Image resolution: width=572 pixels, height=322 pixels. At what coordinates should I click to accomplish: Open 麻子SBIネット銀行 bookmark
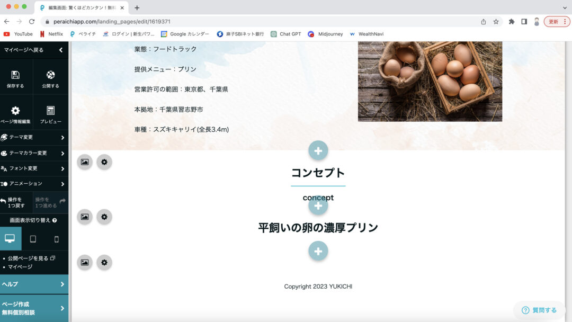pyautogui.click(x=240, y=34)
